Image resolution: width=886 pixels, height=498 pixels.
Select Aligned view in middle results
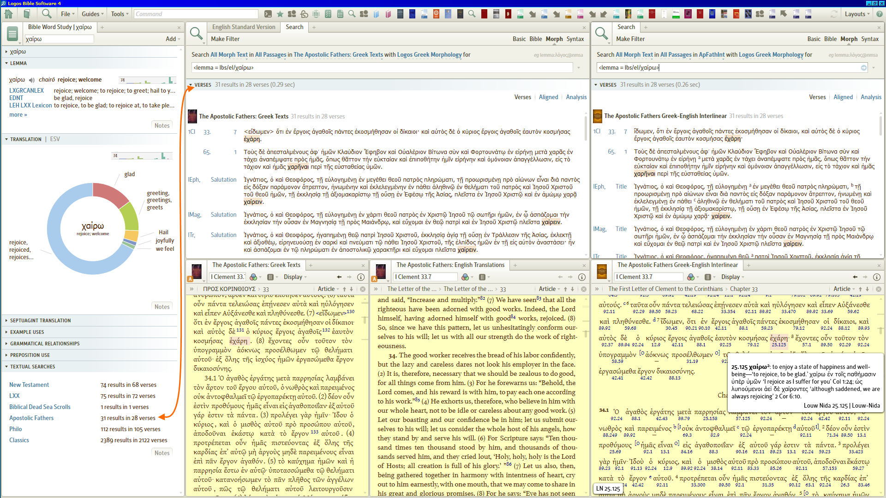[548, 97]
